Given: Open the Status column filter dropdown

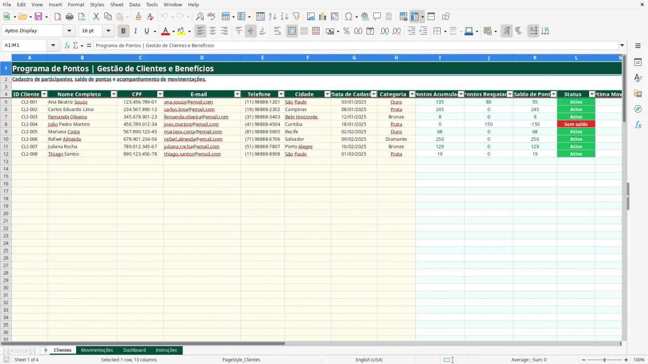Looking at the screenshot, I should 592,94.
